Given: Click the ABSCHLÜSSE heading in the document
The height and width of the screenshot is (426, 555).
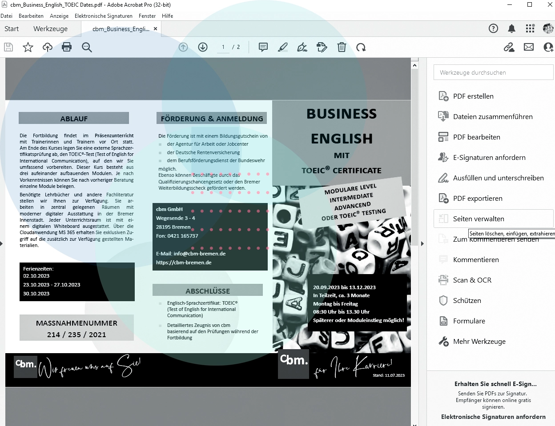Looking at the screenshot, I should 208,291.
